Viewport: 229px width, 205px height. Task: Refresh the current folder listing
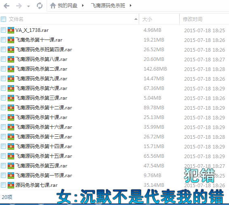pos(40,6)
